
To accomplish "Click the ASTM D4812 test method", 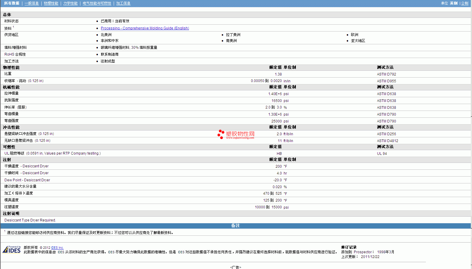I will [387, 141].
